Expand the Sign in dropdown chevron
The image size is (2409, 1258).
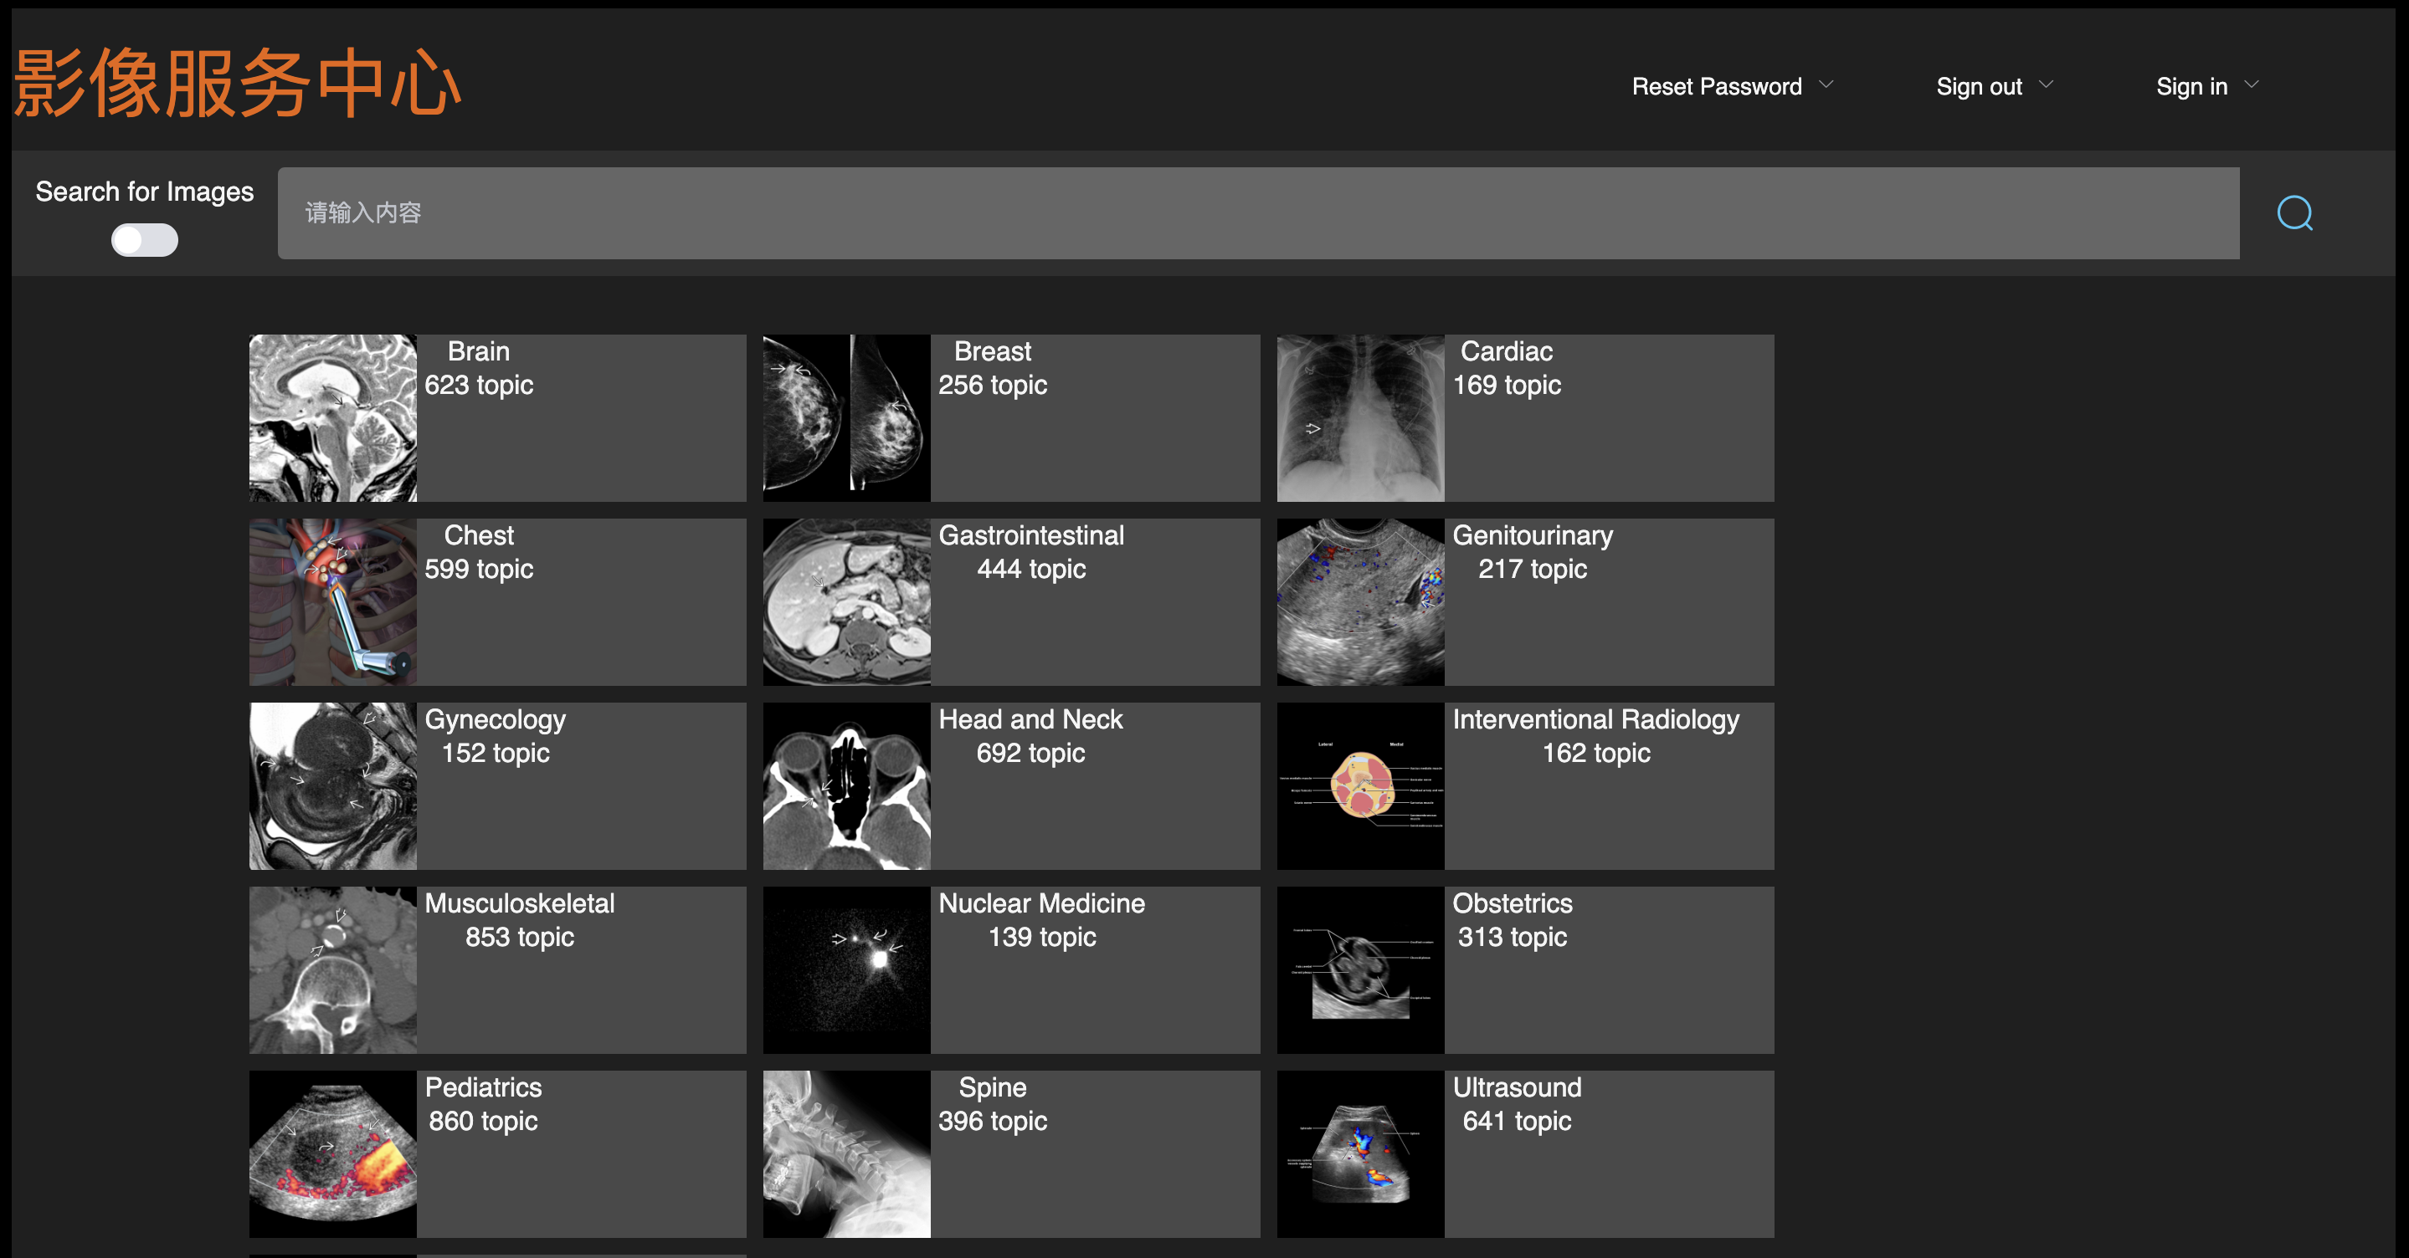point(2252,85)
